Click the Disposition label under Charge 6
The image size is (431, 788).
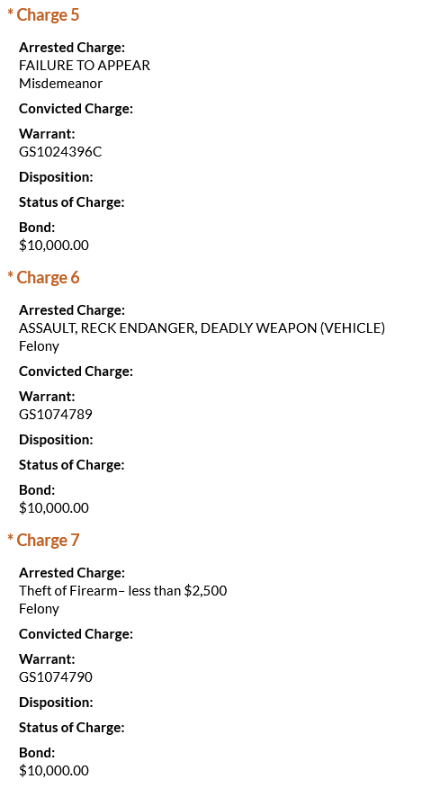(x=56, y=440)
